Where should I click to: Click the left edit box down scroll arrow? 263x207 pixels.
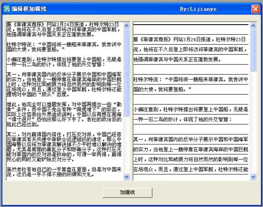(x=126, y=177)
